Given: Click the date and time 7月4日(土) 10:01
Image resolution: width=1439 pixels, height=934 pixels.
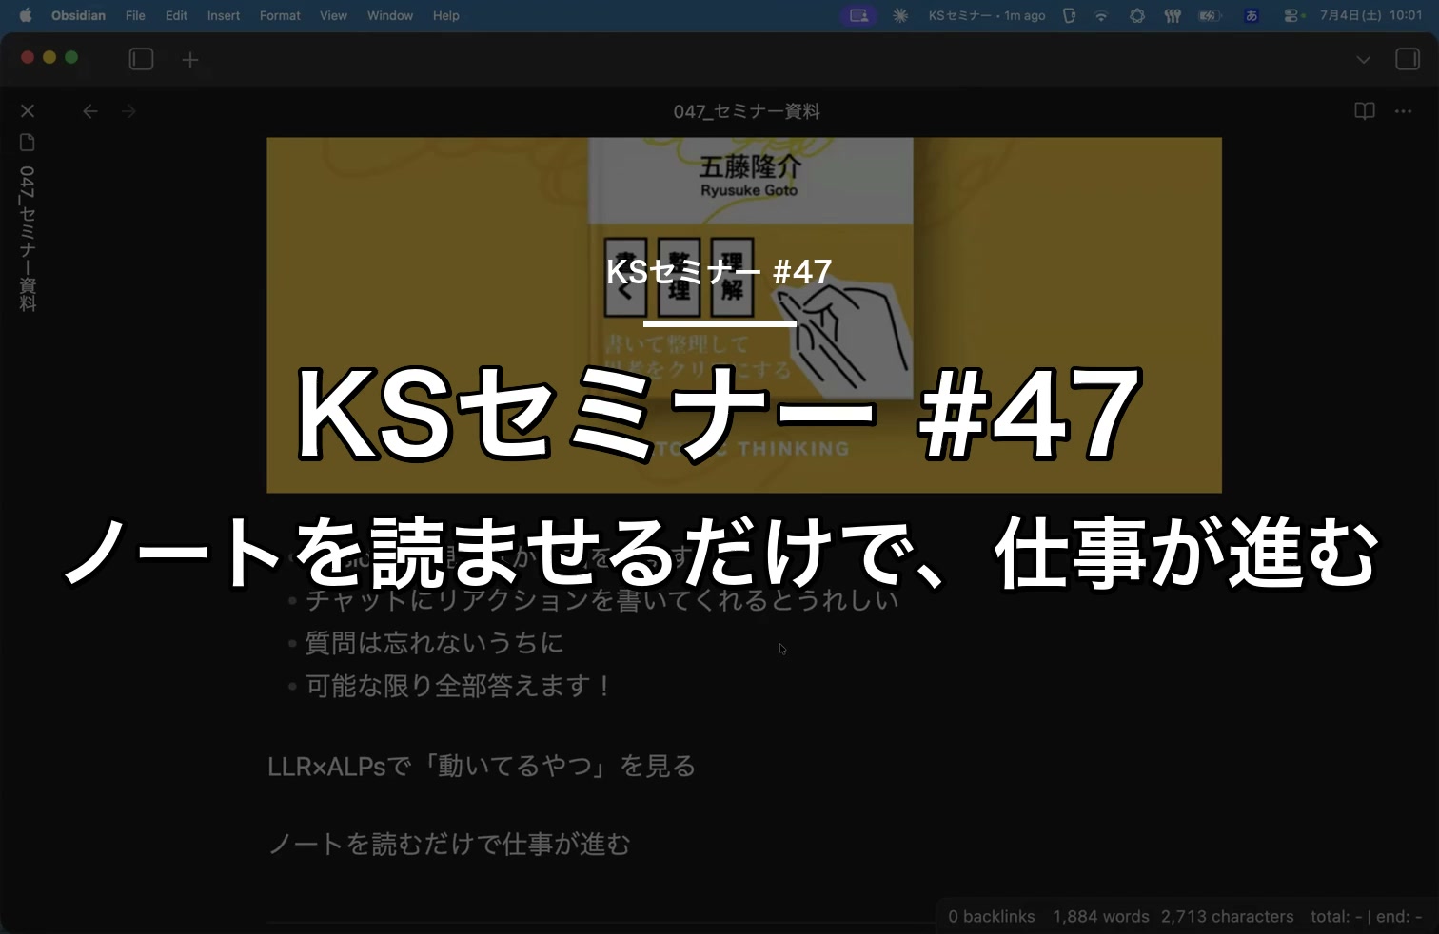Looking at the screenshot, I should (x=1370, y=15).
